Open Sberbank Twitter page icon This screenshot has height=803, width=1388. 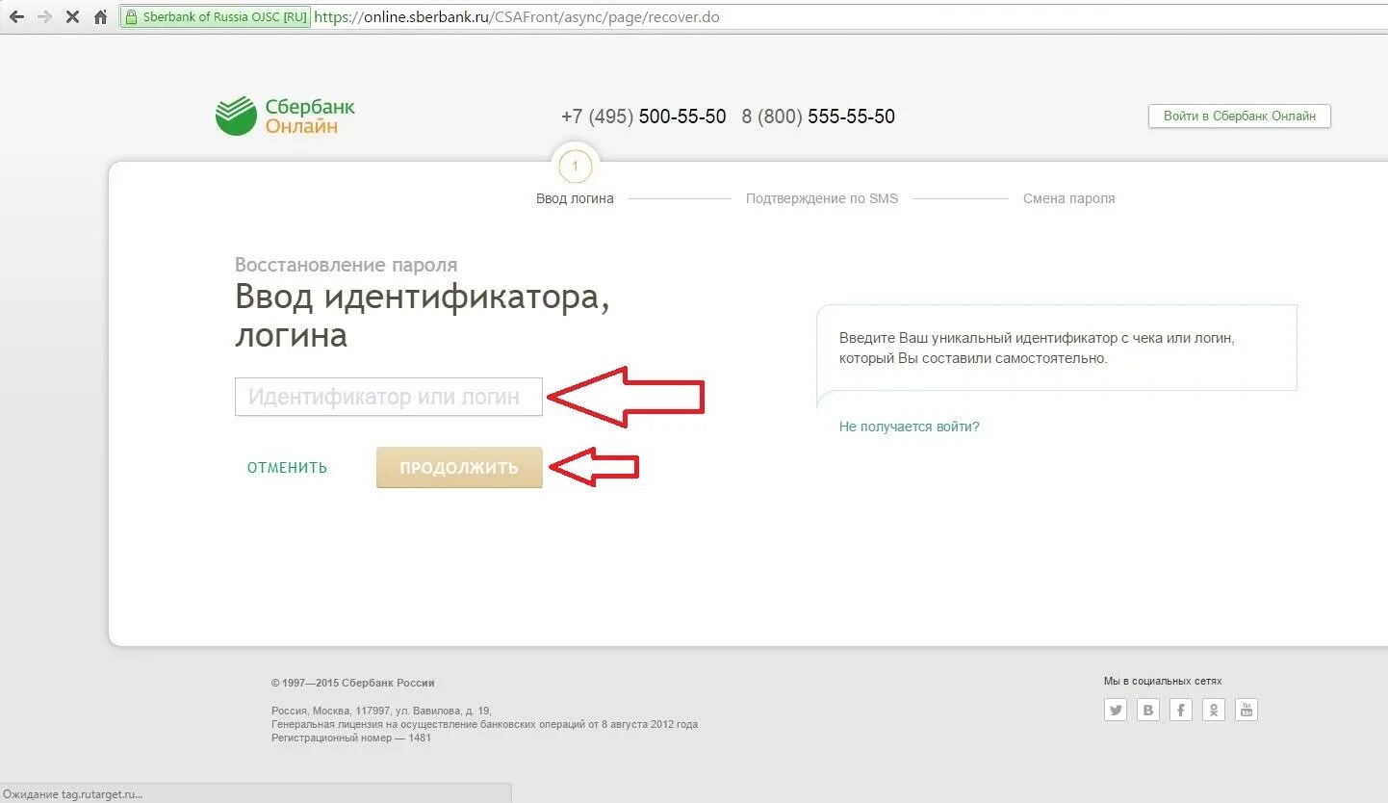tap(1116, 710)
